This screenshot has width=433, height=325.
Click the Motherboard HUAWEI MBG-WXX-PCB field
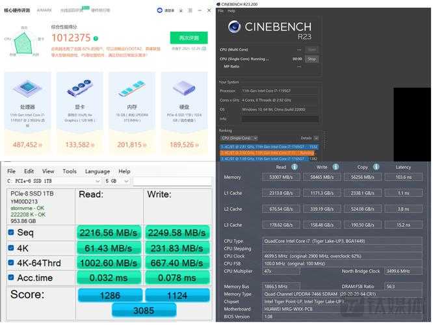pyautogui.click(x=342, y=309)
